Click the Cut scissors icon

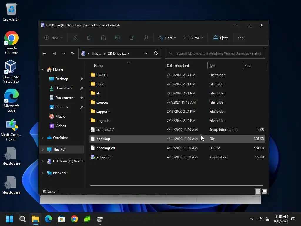click(75, 38)
